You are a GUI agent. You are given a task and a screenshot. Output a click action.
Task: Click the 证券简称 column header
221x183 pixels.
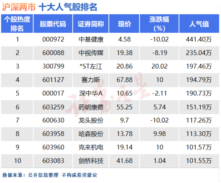tap(91, 23)
